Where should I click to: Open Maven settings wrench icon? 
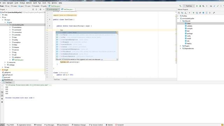pos(214,13)
